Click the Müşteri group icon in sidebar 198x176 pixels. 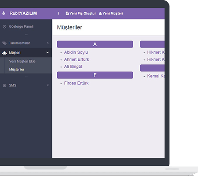[4, 53]
